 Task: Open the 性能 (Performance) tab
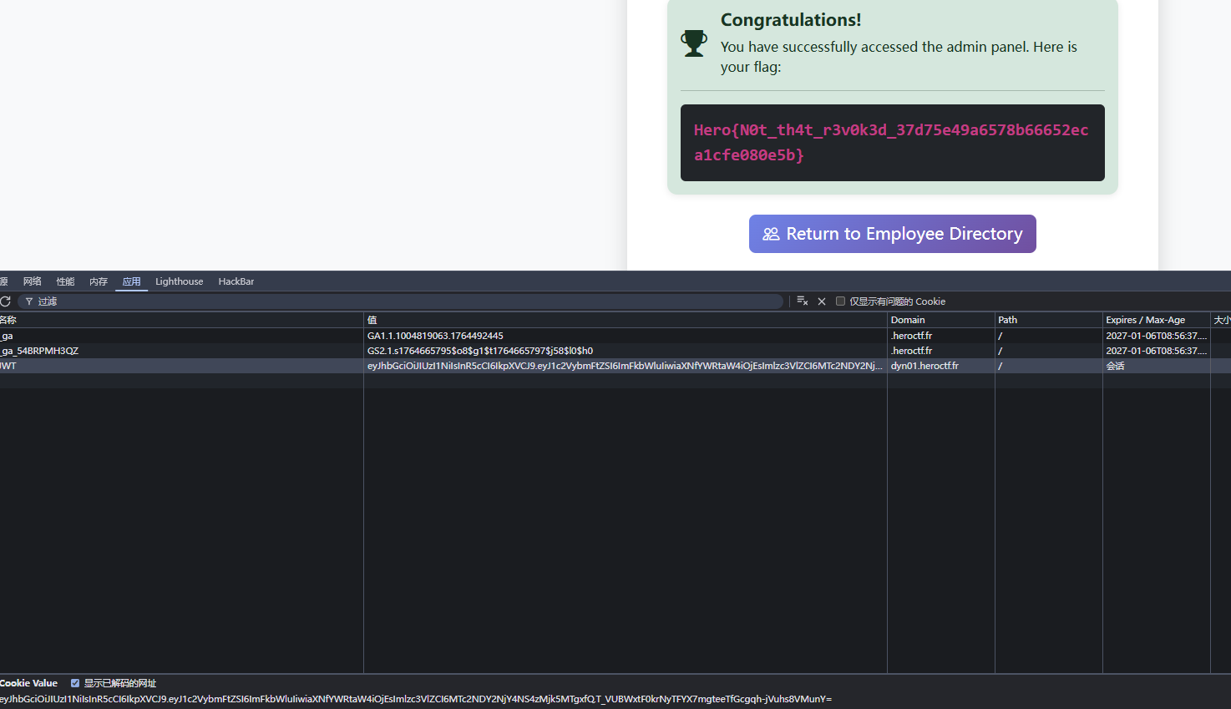click(65, 281)
